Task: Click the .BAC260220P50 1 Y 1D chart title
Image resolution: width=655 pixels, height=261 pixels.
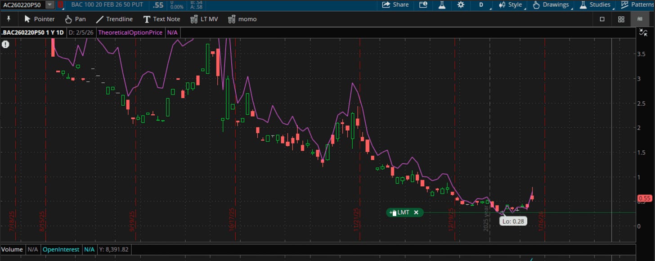Action: 33,32
